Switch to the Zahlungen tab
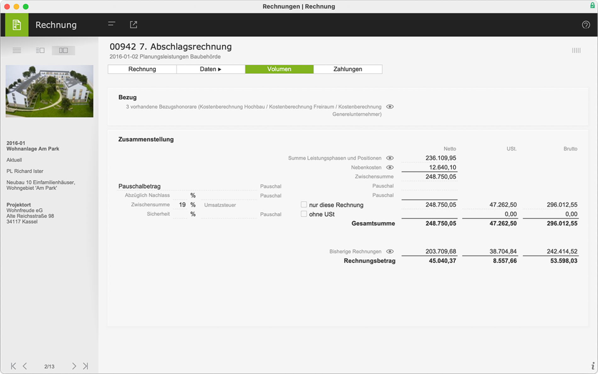Screen dimensions: 598x374 point(348,69)
